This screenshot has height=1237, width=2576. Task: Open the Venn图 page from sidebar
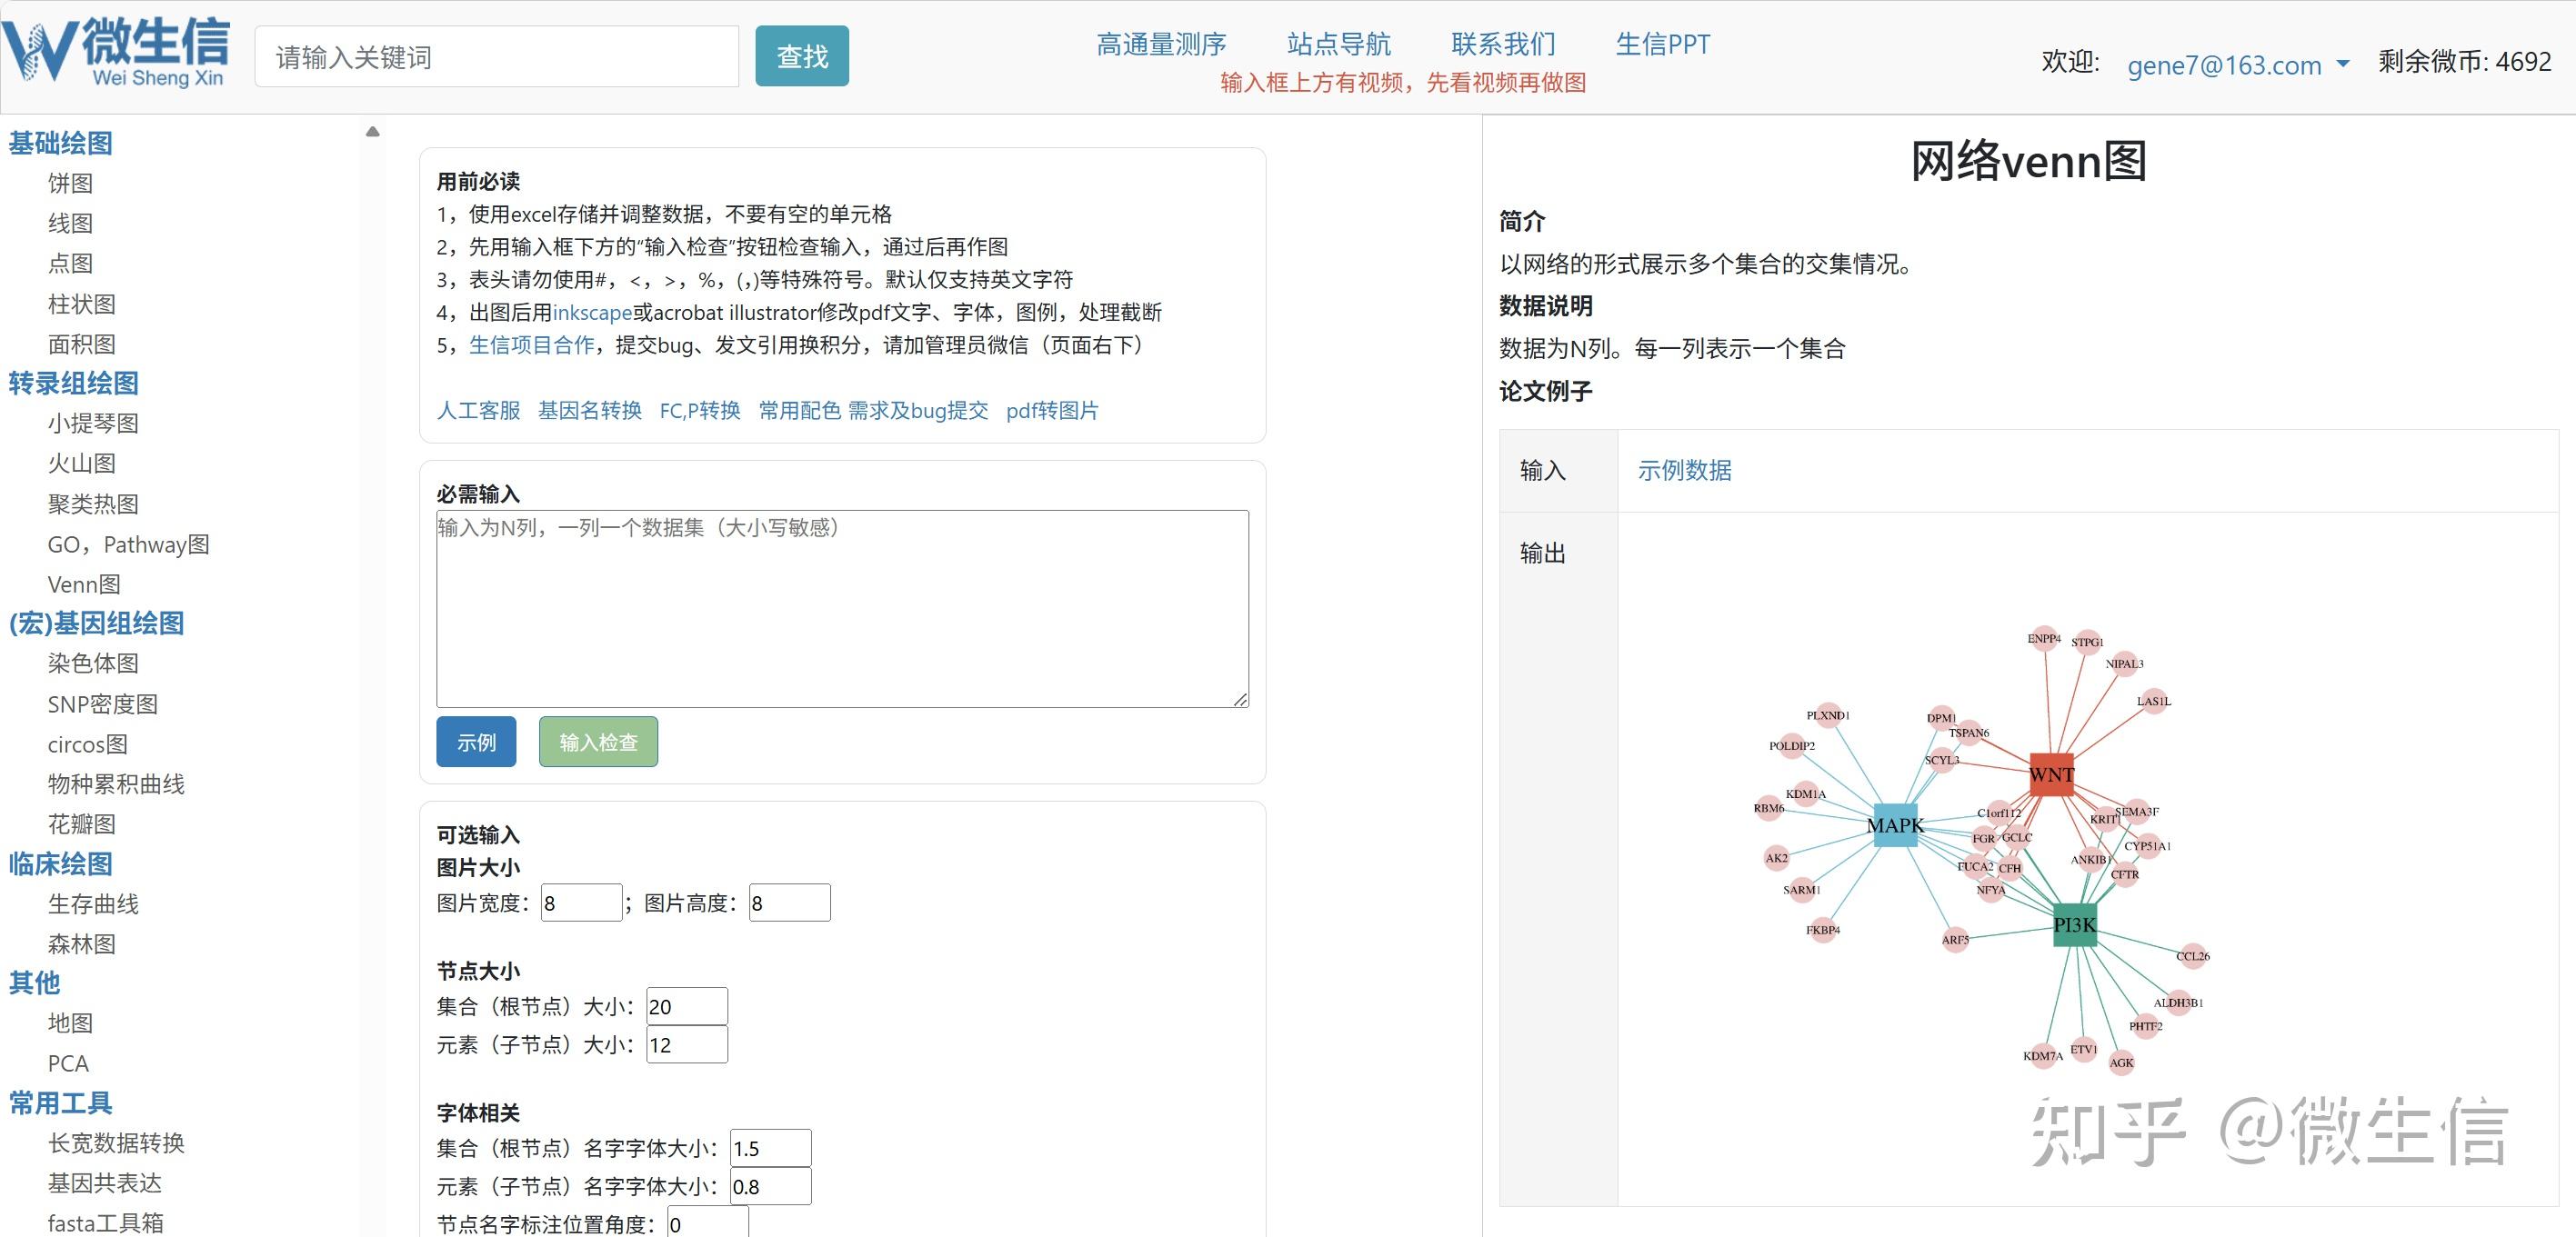coord(84,584)
